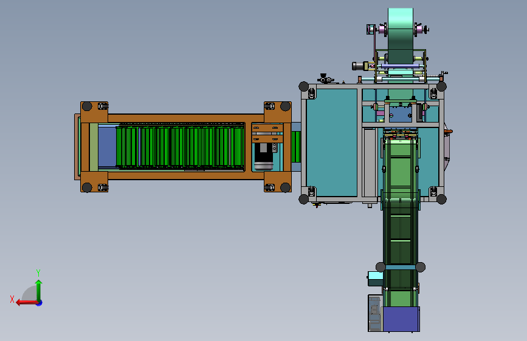The width and height of the screenshot is (527, 341).
Task: Click the green Y axis arrow of triad
Action: point(39,290)
